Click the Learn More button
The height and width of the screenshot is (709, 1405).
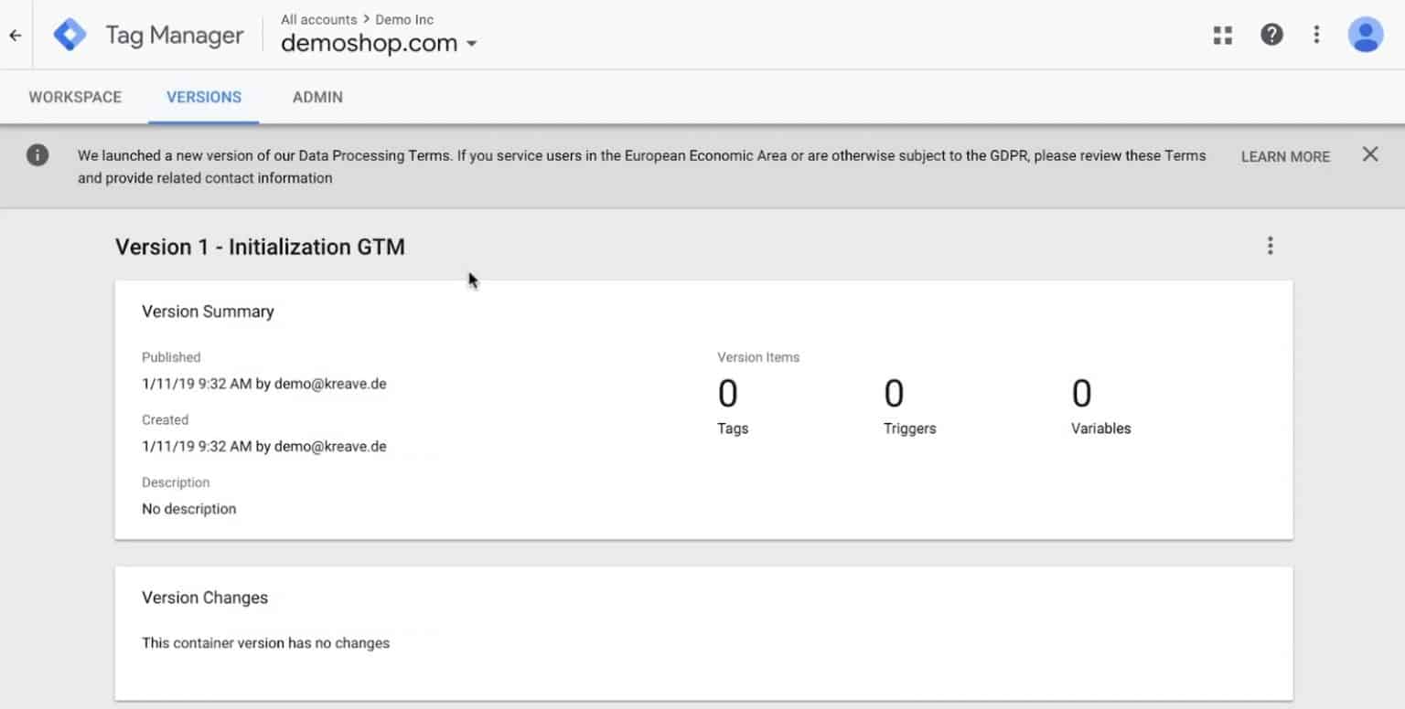[x=1285, y=156]
